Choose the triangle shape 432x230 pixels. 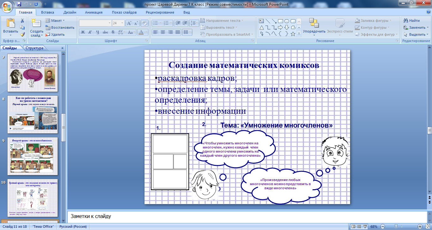[262, 27]
